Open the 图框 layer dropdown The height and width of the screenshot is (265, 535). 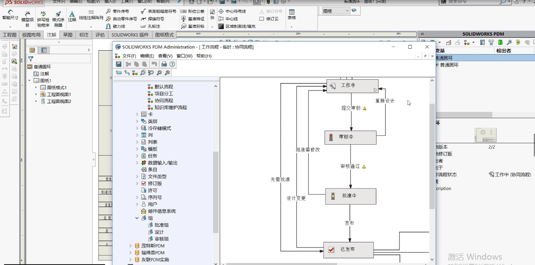[x=347, y=11]
